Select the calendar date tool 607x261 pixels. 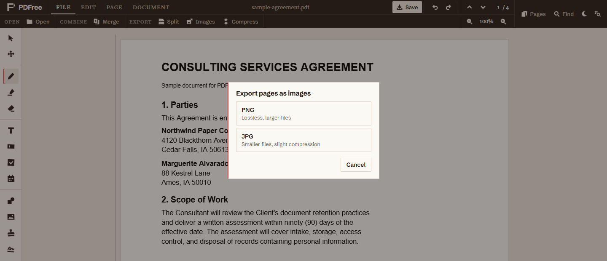pos(11,178)
